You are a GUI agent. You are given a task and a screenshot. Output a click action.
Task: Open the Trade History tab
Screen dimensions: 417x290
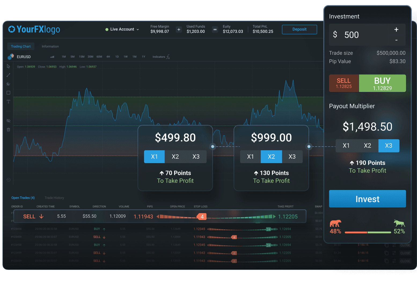coord(54,198)
